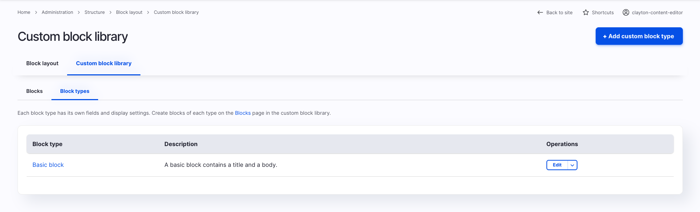Navigate to Structure in the breadcrumb

click(x=94, y=12)
